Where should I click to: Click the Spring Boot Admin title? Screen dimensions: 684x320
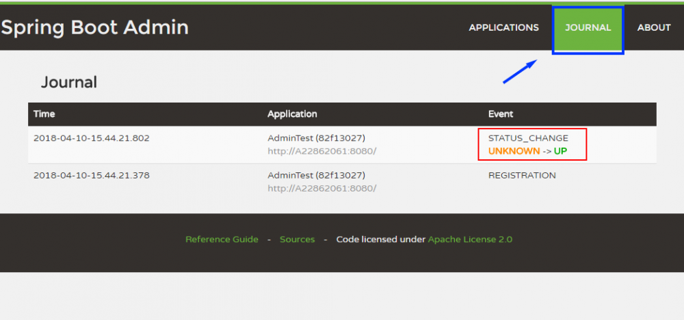[94, 27]
